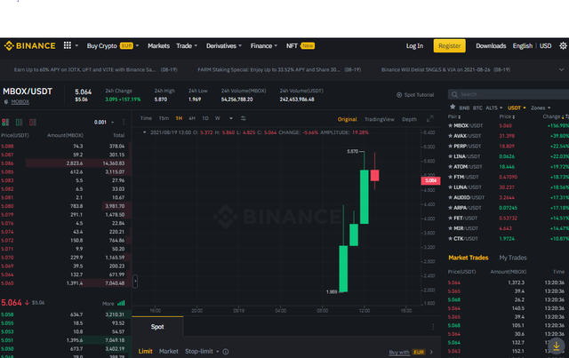The width and height of the screenshot is (569, 358).
Task: Change the USD currency setting
Action: [545, 45]
